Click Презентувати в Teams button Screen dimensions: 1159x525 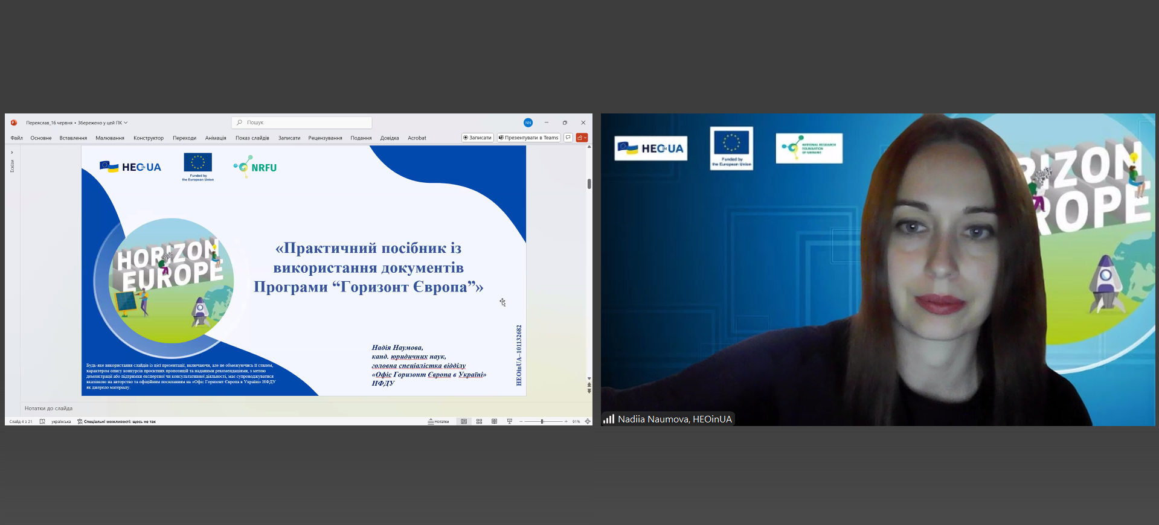[x=528, y=138]
